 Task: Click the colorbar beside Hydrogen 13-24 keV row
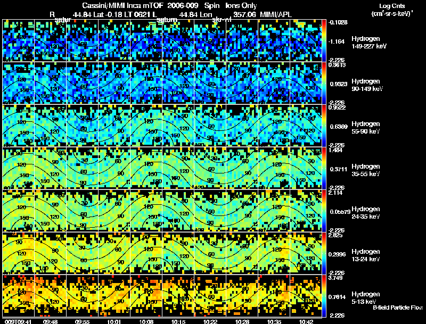(324, 253)
